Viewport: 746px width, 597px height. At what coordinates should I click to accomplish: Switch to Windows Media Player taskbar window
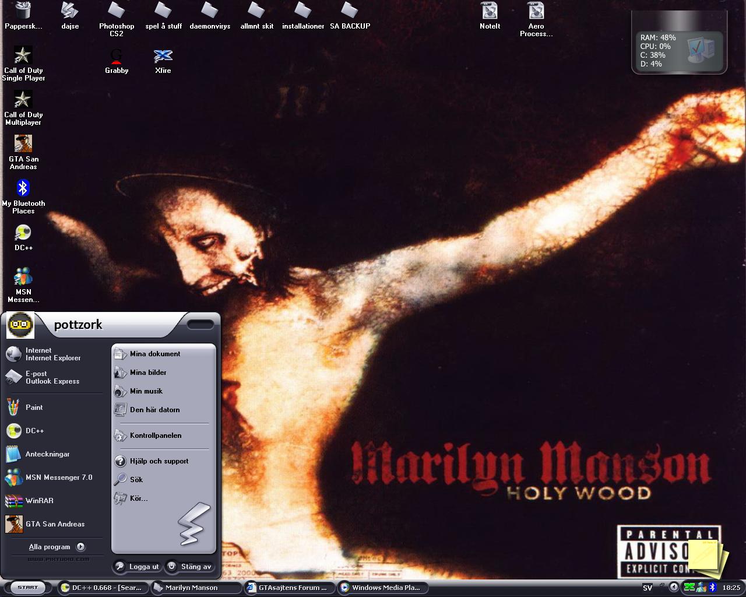point(382,588)
